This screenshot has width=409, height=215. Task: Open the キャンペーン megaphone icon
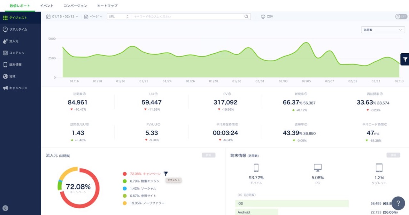coord(5,88)
